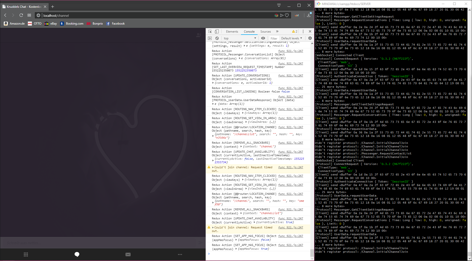Toggle the device toolbar emulation

tap(217, 31)
